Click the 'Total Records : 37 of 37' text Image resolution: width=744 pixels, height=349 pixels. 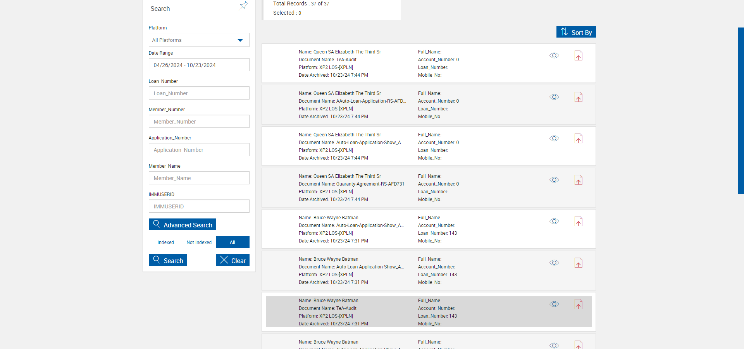(301, 3)
